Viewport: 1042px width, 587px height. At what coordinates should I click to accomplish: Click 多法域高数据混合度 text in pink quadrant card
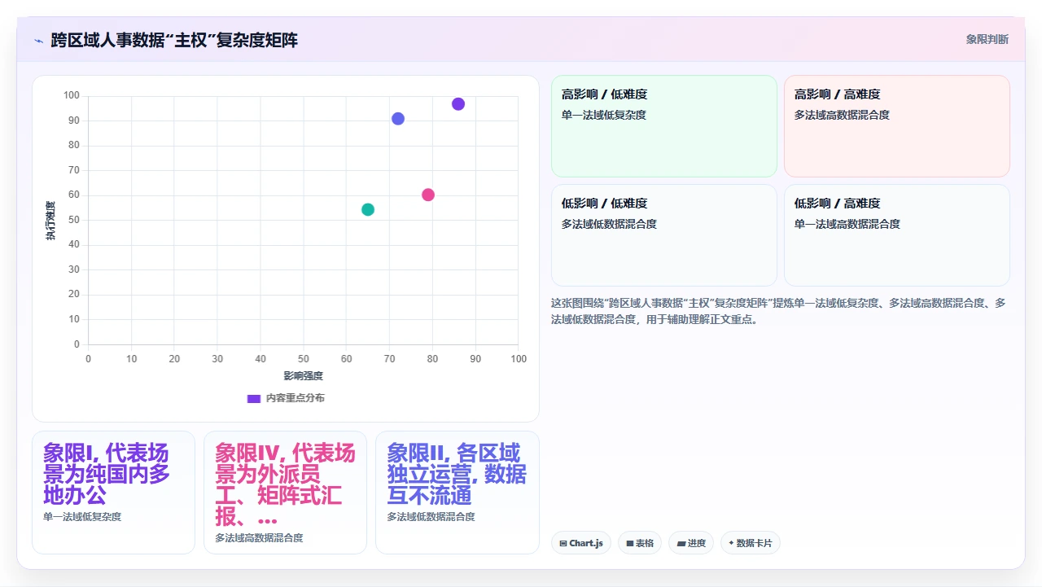(842, 115)
